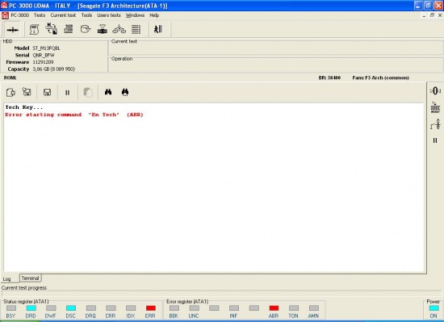Click the red ABR error indicator
The height and width of the screenshot is (322, 444).
274,307
